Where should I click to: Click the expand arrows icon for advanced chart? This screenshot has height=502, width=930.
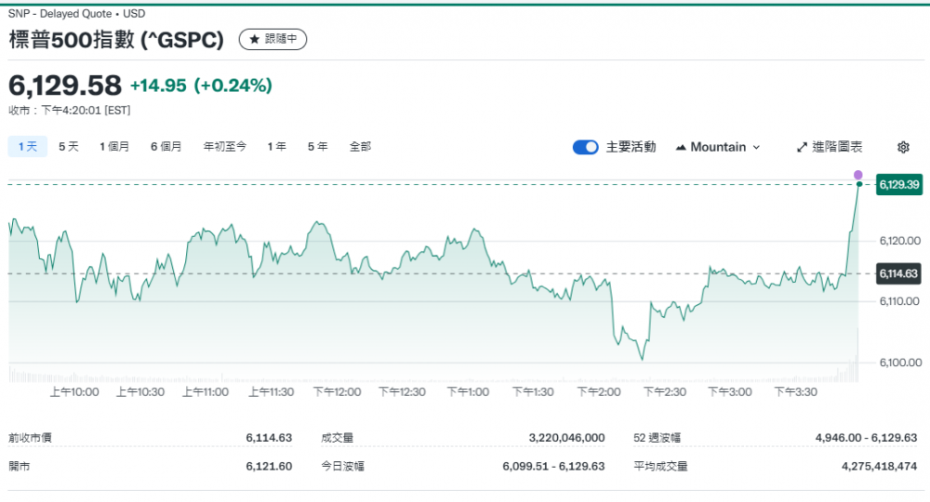pyautogui.click(x=802, y=147)
